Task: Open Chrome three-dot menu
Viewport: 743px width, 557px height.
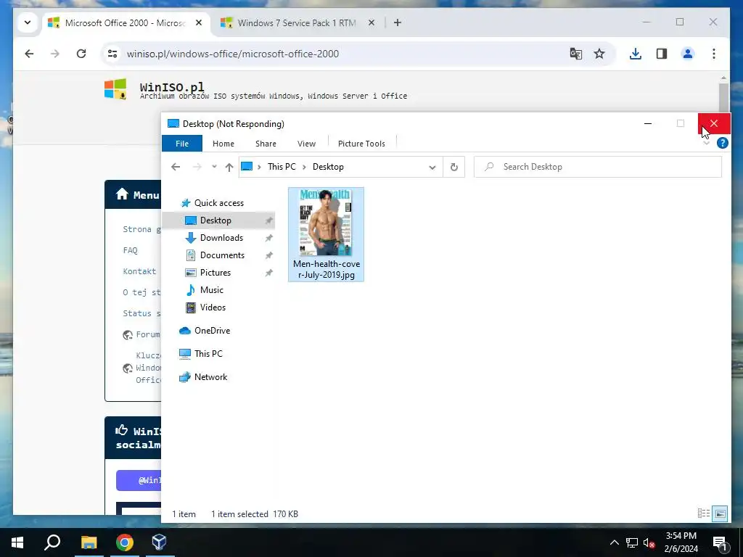Action: click(x=714, y=54)
